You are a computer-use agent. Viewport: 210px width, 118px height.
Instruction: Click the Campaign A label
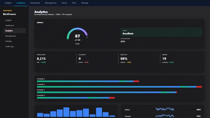(x=41, y=79)
